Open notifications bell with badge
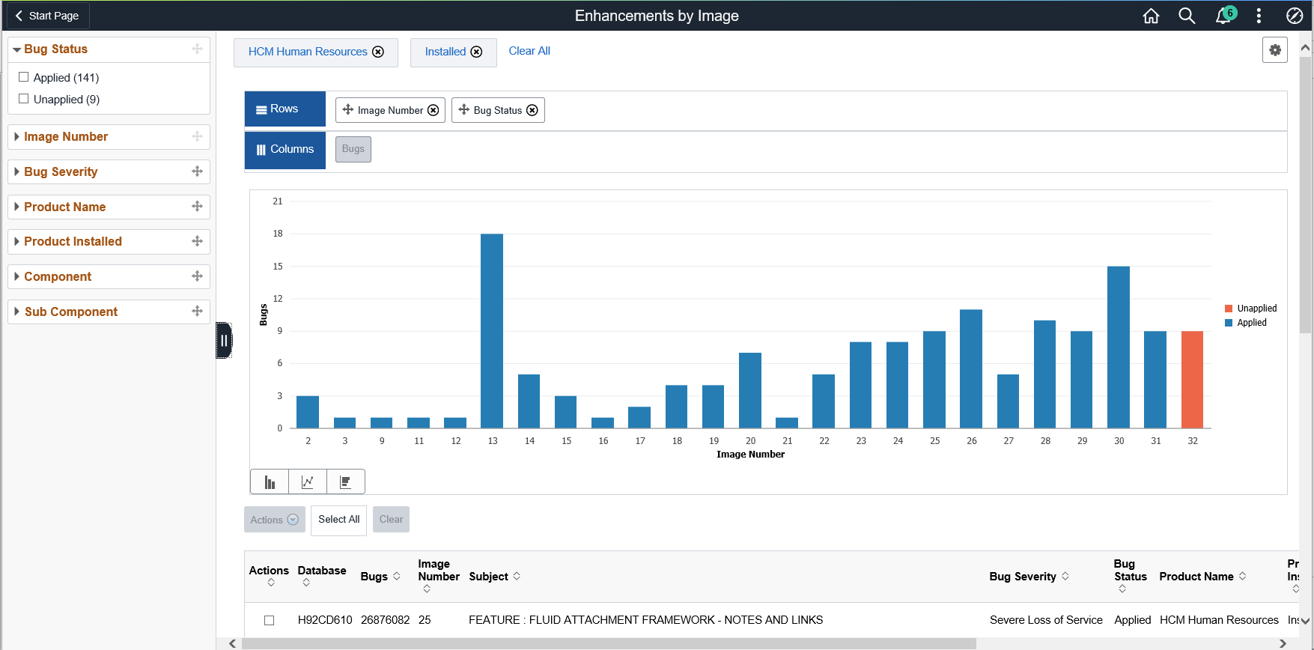Viewport: 1314px width, 650px height. click(1225, 15)
